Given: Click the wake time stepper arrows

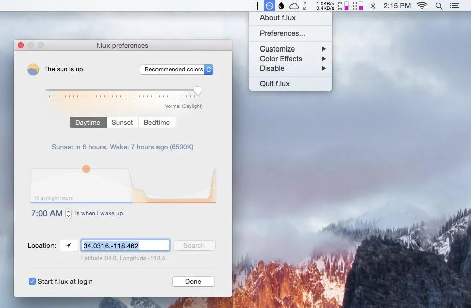Looking at the screenshot, I should tap(69, 214).
